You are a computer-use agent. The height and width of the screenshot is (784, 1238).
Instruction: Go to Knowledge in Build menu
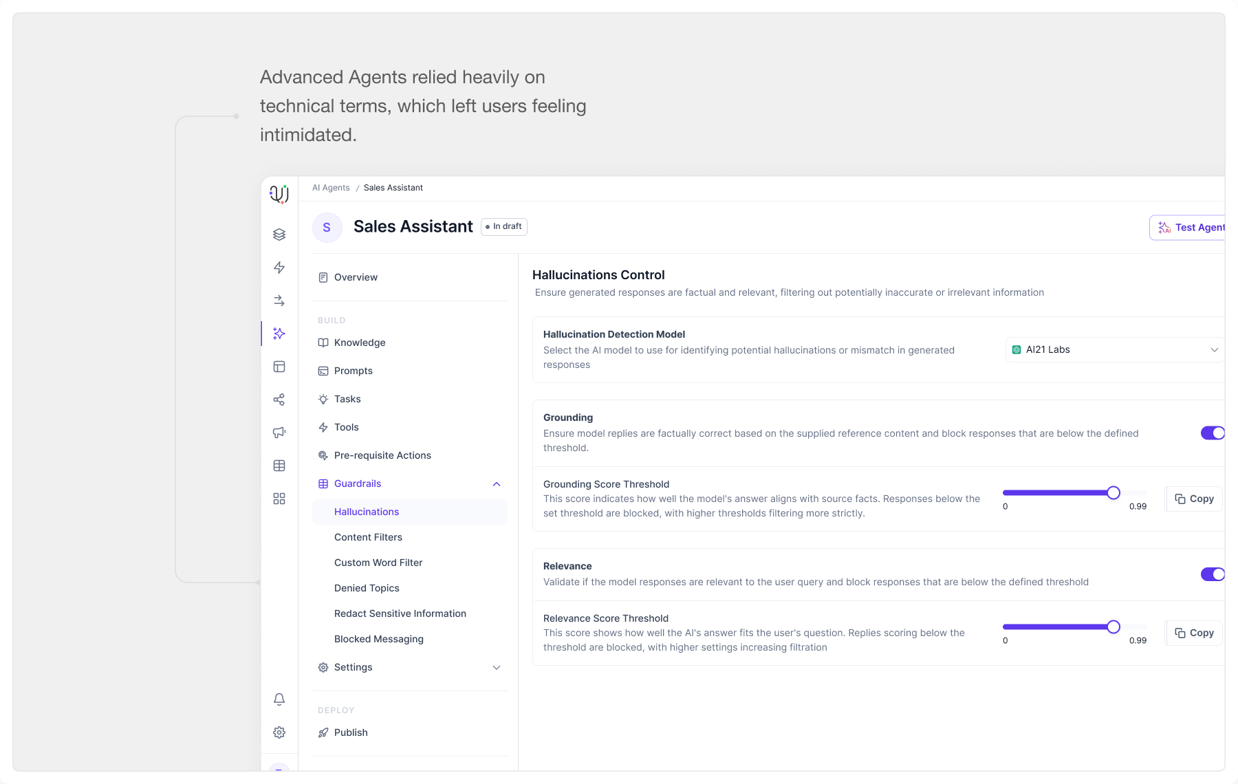point(410,342)
